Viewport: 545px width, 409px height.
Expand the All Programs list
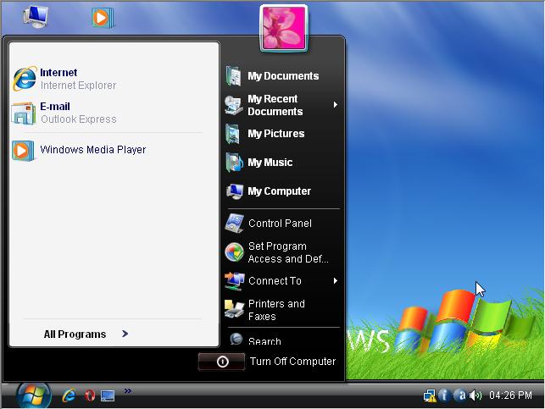coord(85,334)
